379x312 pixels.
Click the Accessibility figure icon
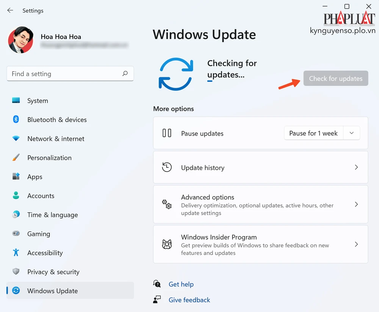click(16, 253)
